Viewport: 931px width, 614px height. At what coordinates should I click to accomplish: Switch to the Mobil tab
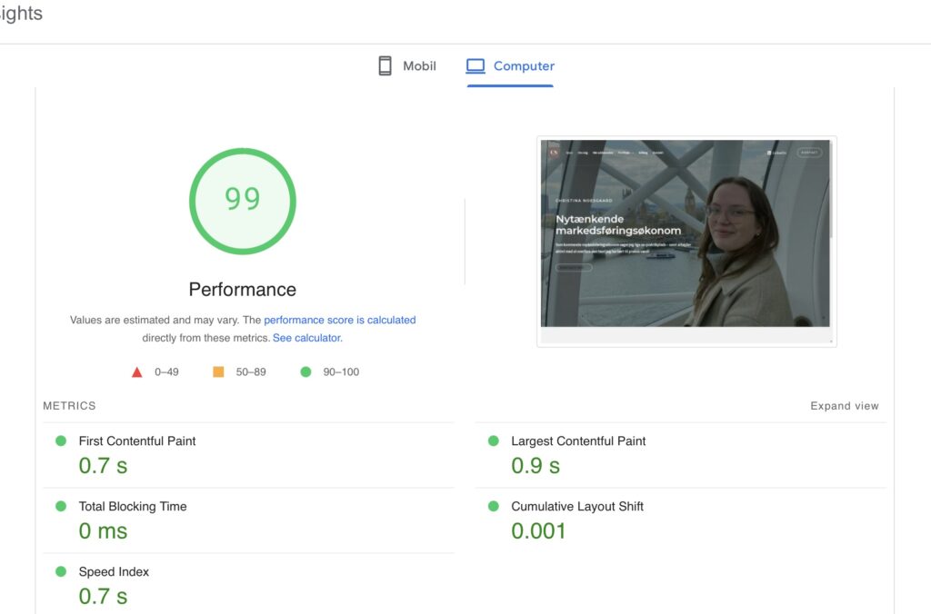pos(407,66)
